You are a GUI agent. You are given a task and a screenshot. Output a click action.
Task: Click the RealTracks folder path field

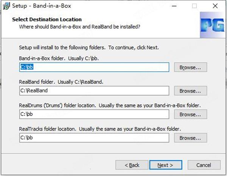(x=94, y=138)
